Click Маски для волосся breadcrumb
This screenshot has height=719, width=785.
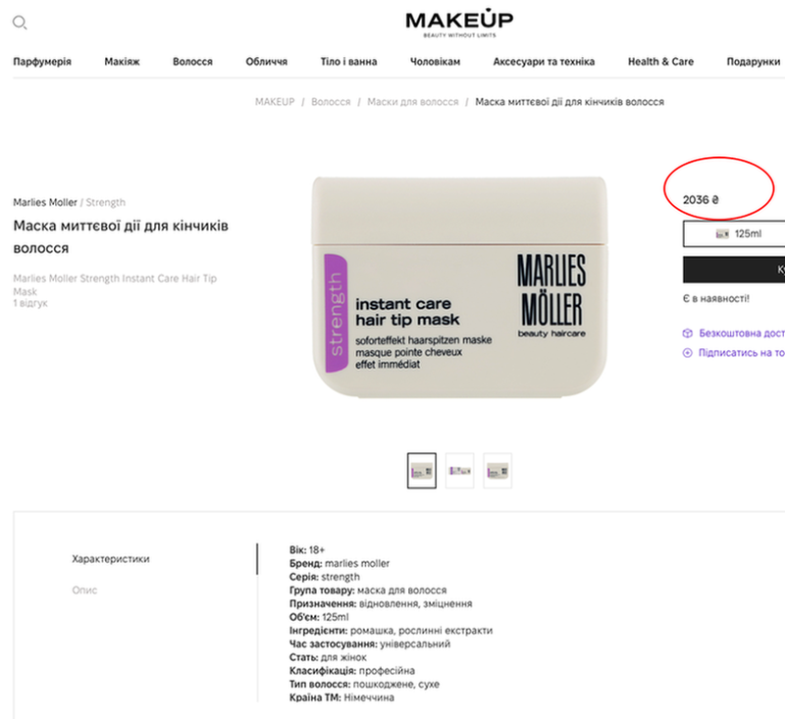pos(412,102)
